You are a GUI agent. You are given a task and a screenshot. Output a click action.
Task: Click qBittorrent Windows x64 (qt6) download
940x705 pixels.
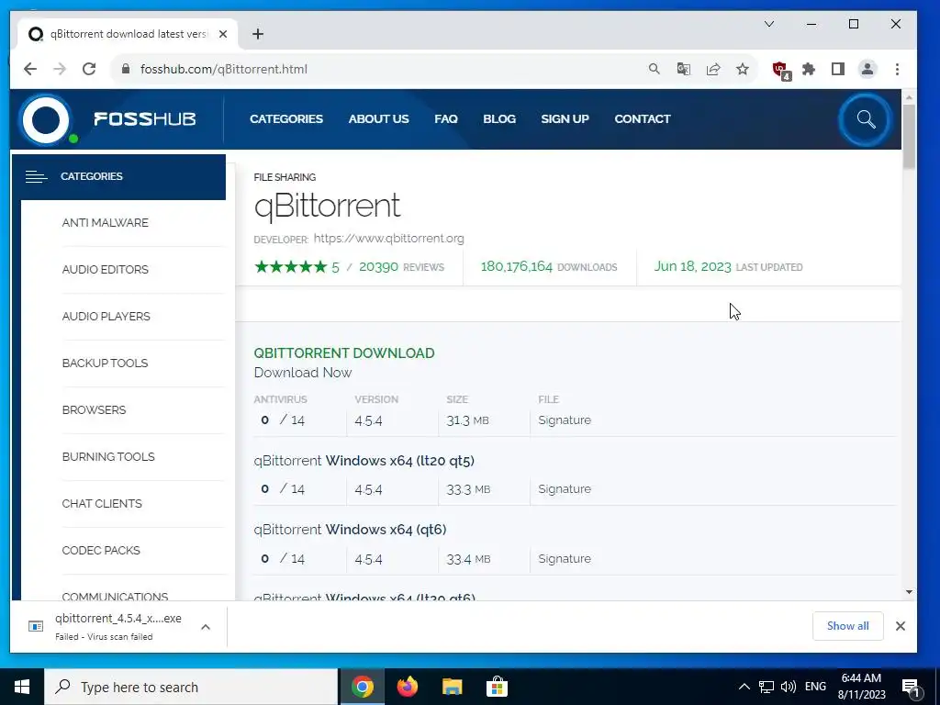point(350,530)
